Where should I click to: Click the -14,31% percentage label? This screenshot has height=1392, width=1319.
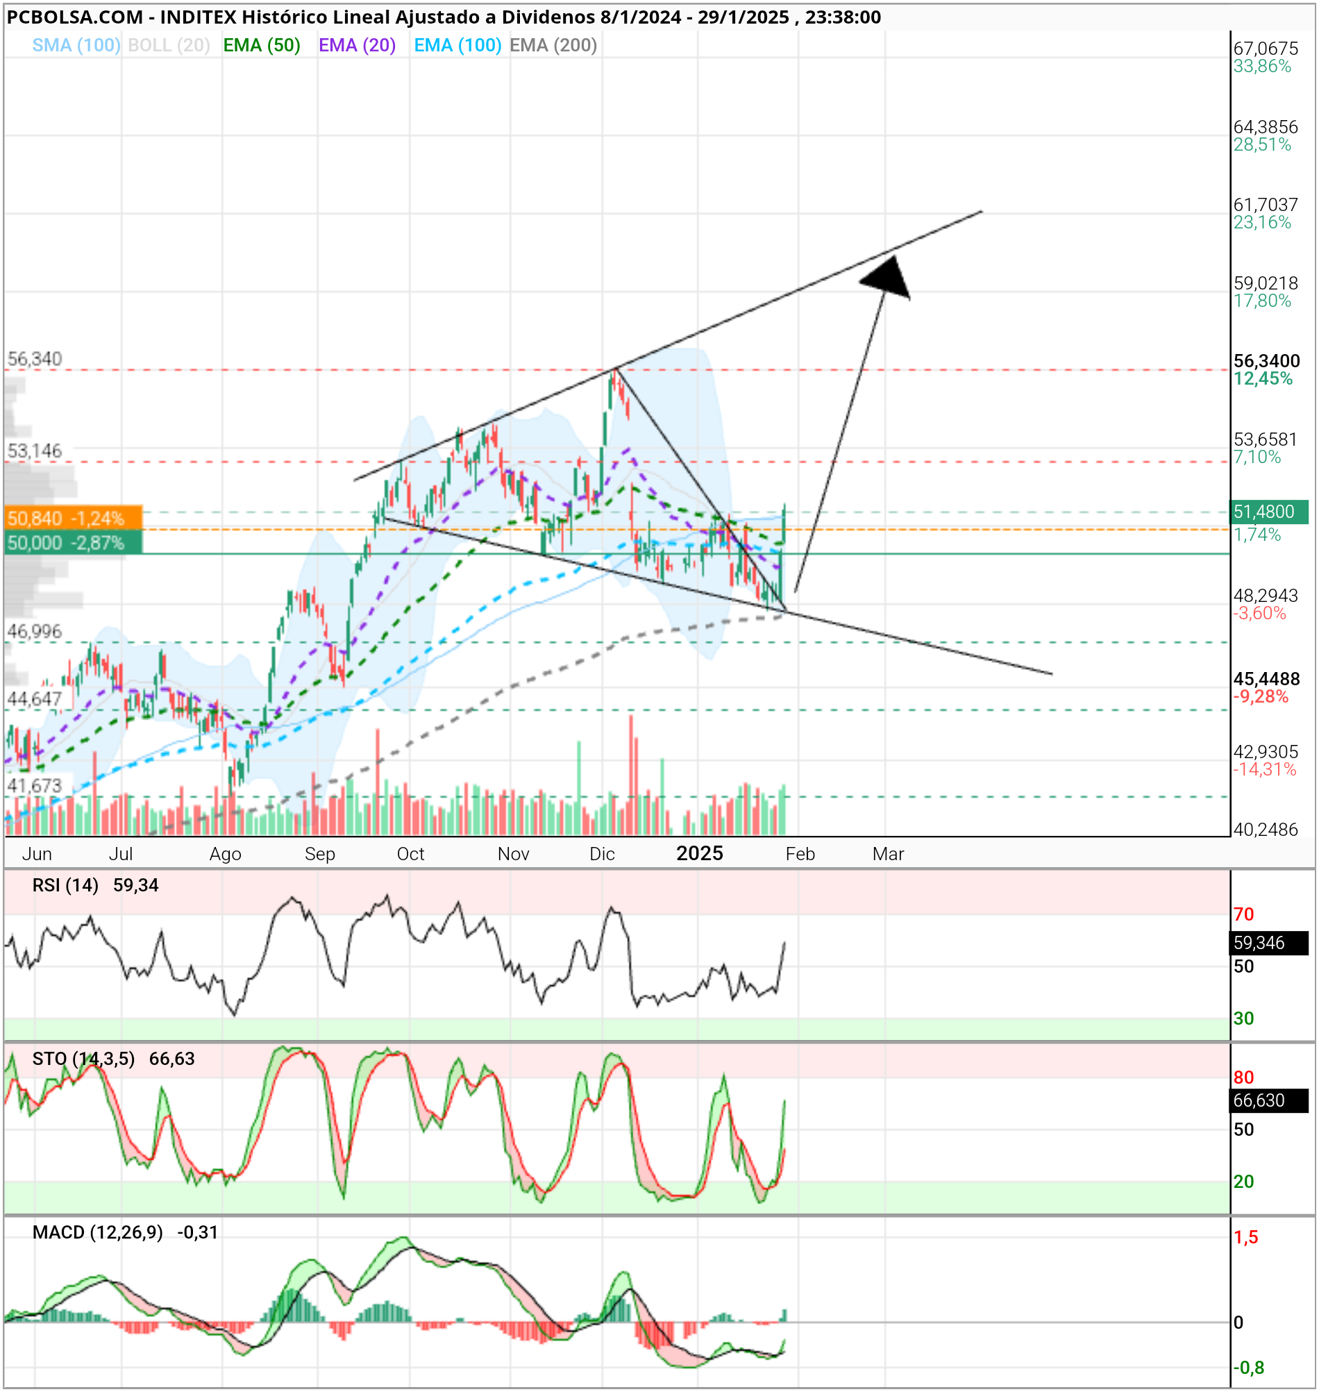coord(1264,769)
